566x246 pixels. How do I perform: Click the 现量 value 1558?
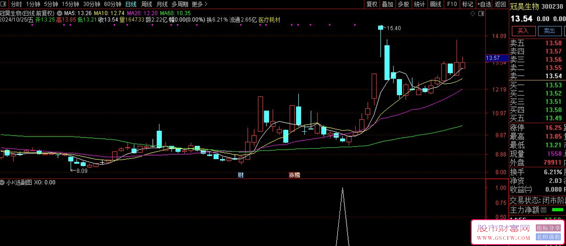(554, 154)
